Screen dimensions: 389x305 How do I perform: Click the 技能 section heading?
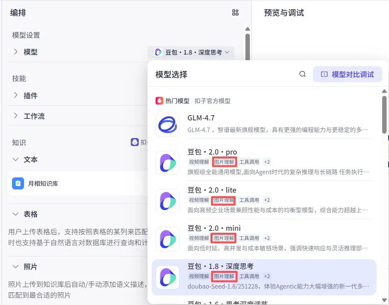point(19,78)
